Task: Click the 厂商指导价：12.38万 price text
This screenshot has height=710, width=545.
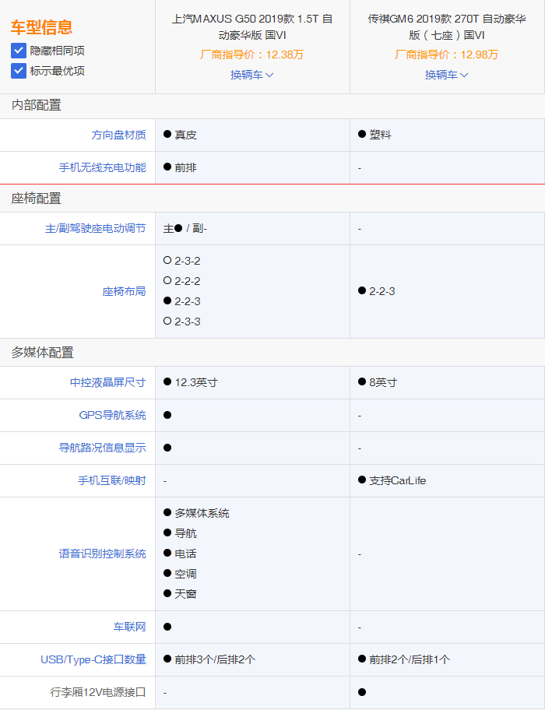Action: [251, 54]
